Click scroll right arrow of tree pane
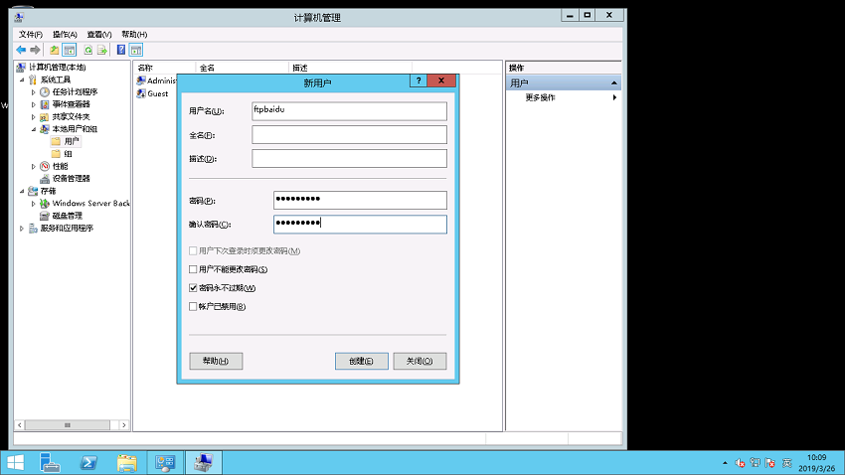 (x=124, y=425)
